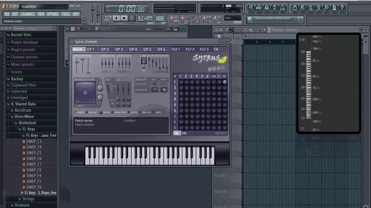371x208 pixels.
Task: Toggle the first red LED in recording panel top row
Action: (172, 17)
